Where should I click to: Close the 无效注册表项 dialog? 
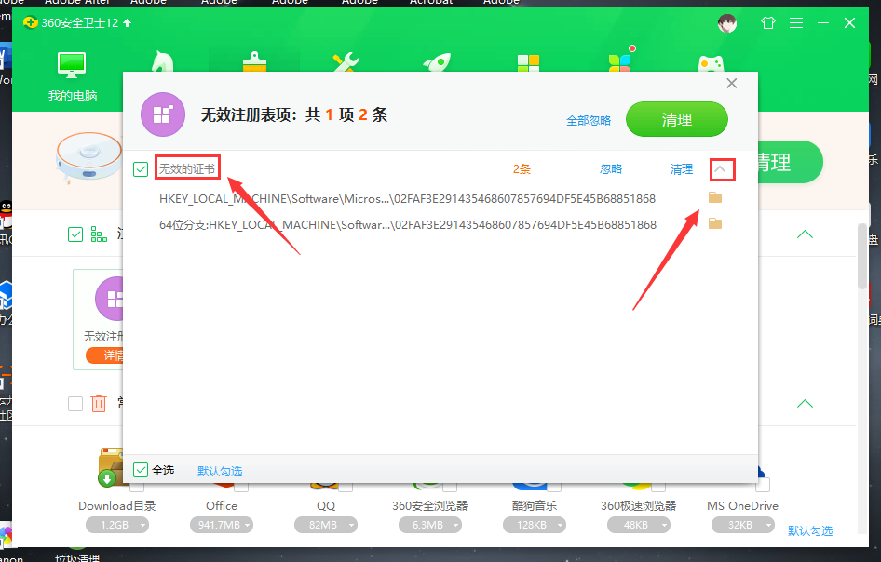[732, 84]
